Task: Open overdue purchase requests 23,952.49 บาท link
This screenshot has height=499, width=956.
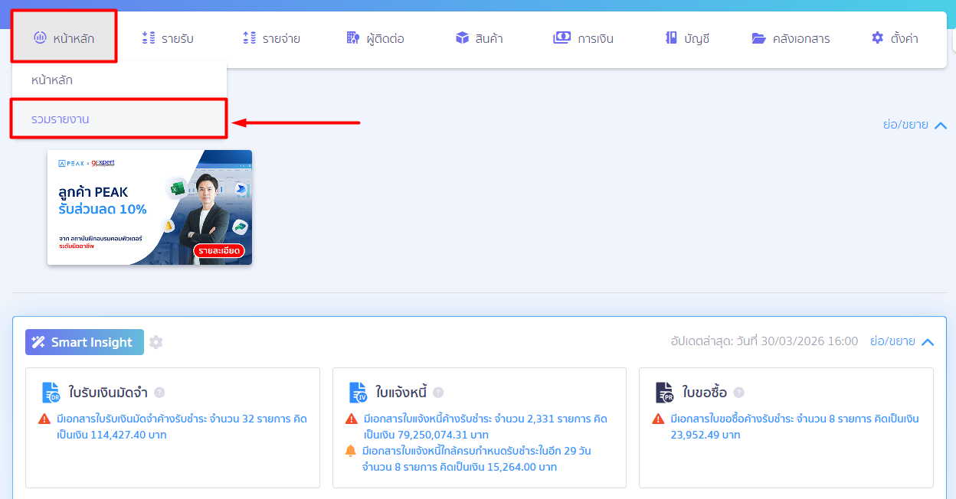Action: click(x=794, y=427)
